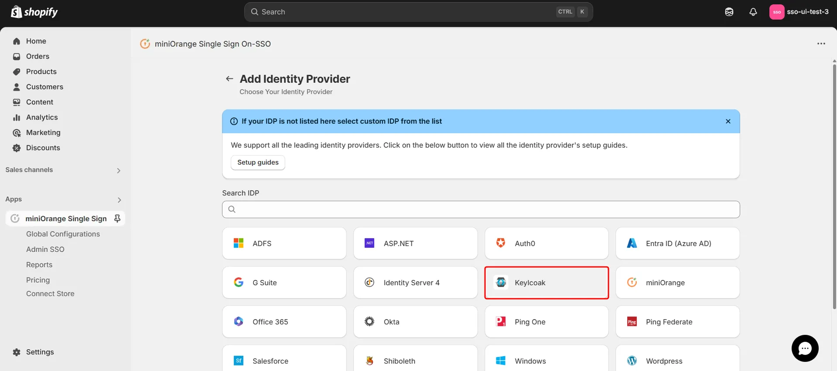Open the notifications bell
The height and width of the screenshot is (371, 837).
[753, 12]
